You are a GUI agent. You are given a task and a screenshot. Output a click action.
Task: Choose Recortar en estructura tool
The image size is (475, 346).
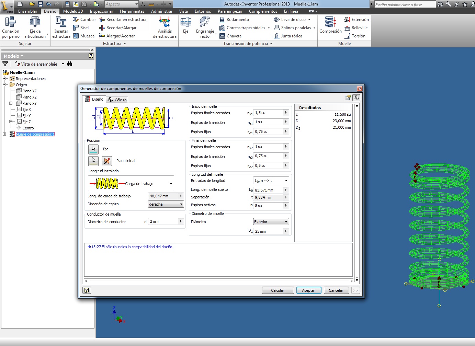123,20
